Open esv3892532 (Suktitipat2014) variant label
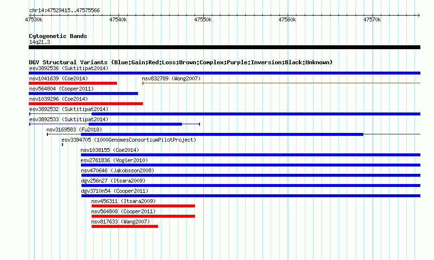 [x=69, y=109]
